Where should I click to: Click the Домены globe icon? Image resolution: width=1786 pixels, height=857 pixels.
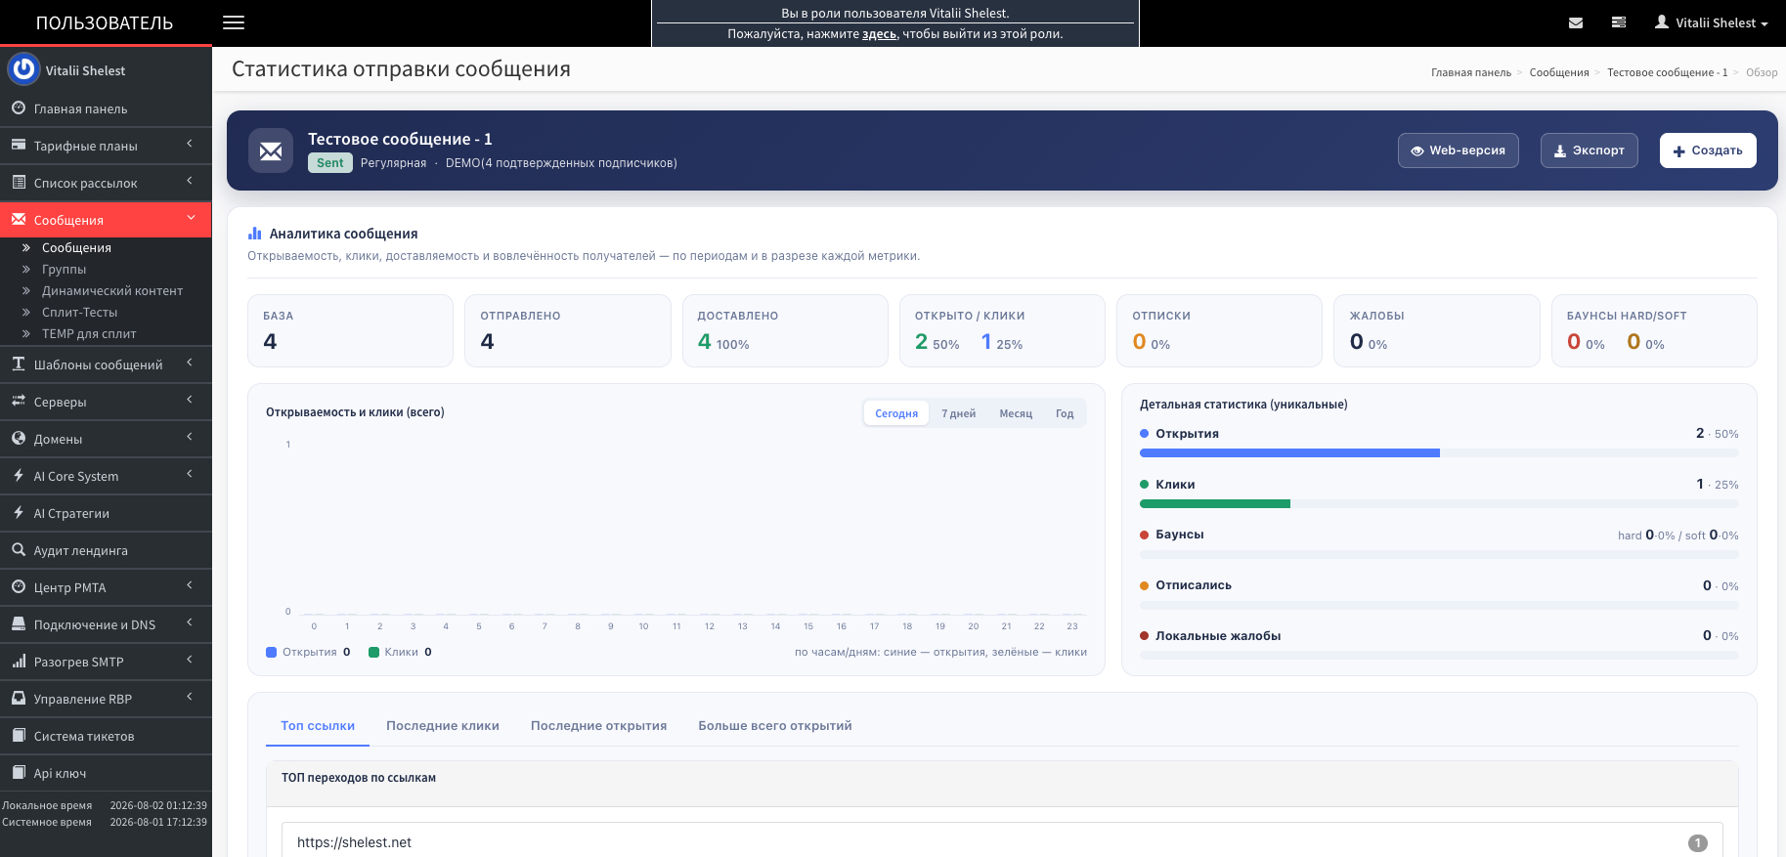pos(19,438)
